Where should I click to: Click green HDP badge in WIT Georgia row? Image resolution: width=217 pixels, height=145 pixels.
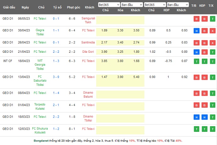(x=204, y=61)
